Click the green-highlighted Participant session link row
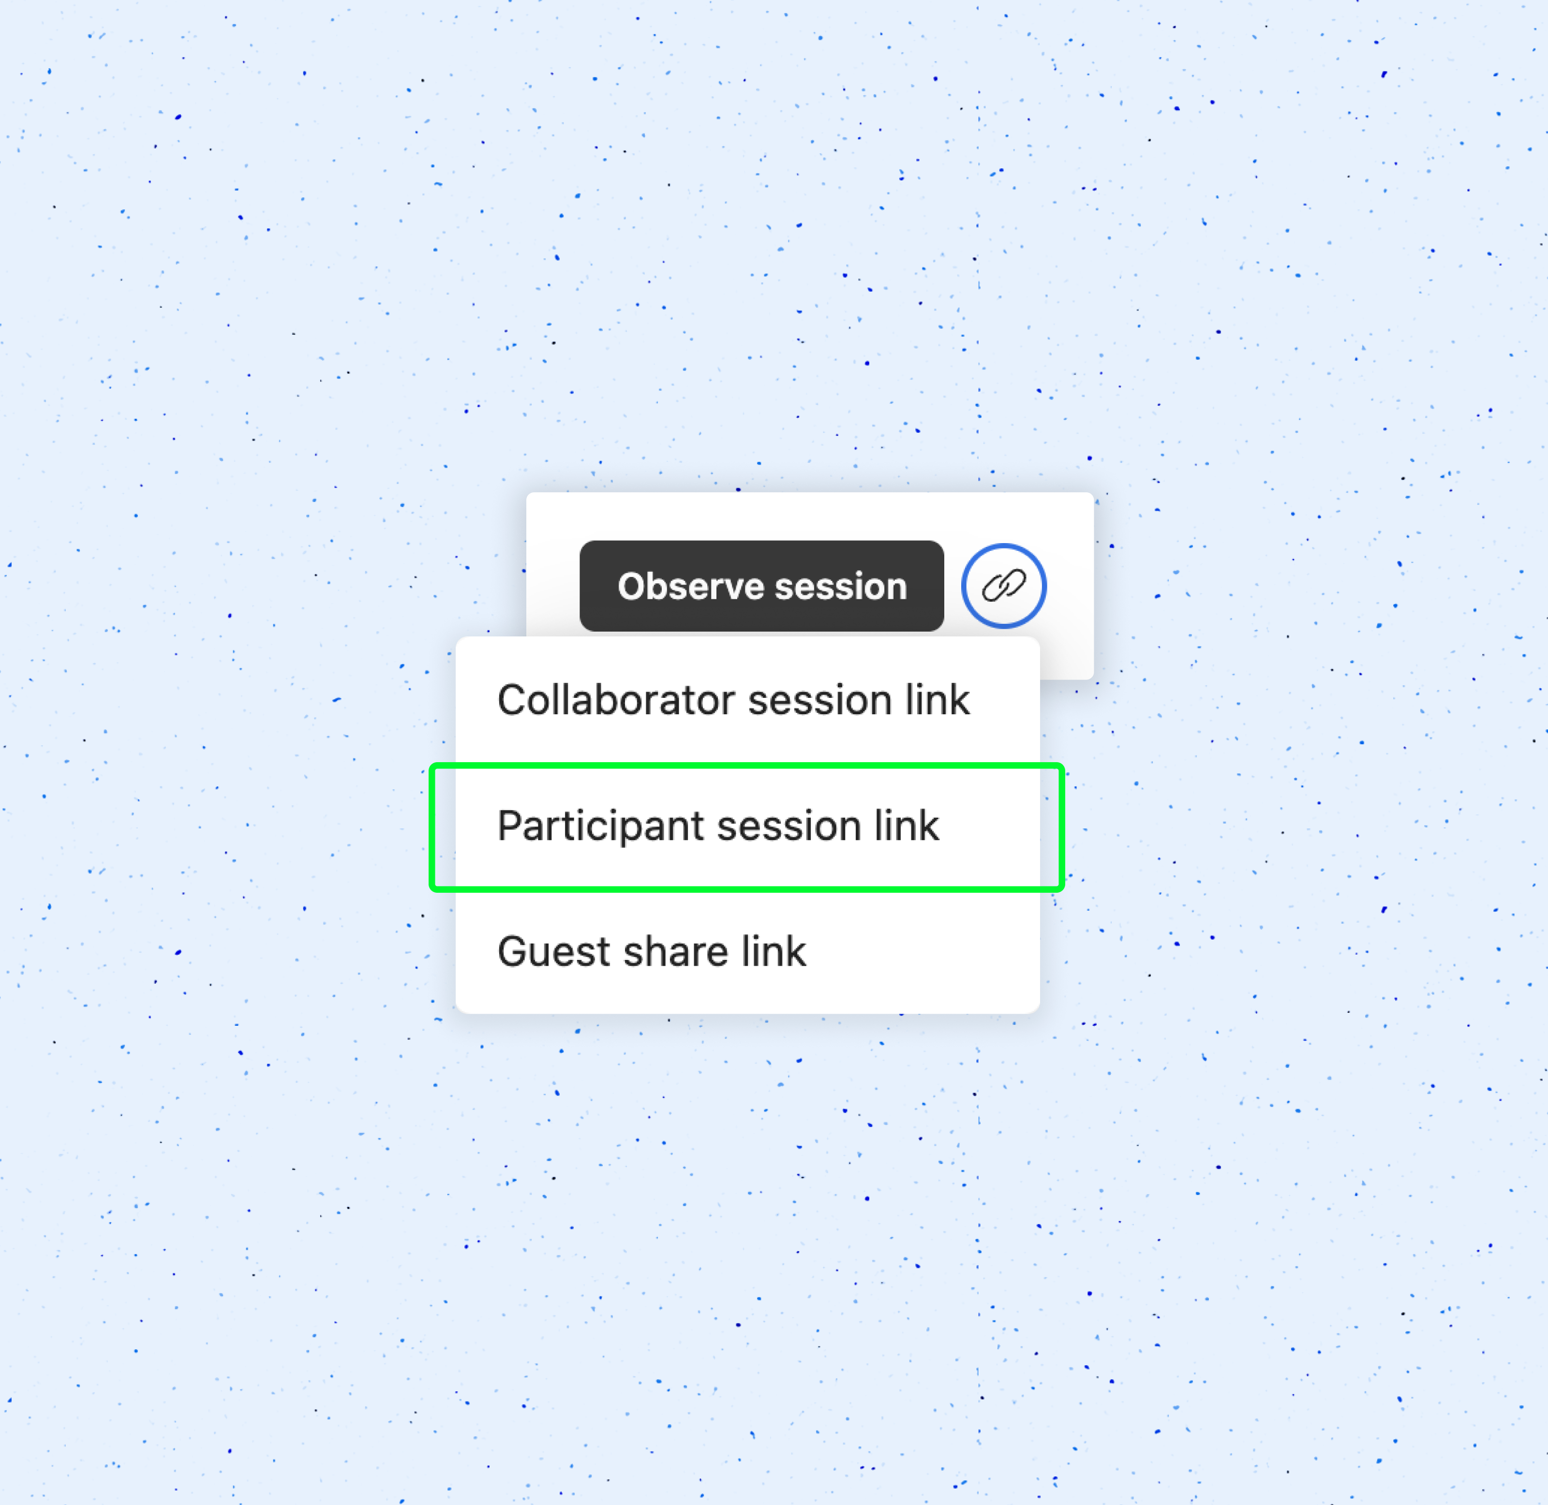 tap(747, 827)
